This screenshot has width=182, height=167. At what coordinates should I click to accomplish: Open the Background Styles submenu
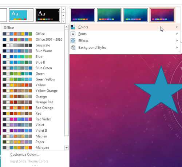[125, 47]
